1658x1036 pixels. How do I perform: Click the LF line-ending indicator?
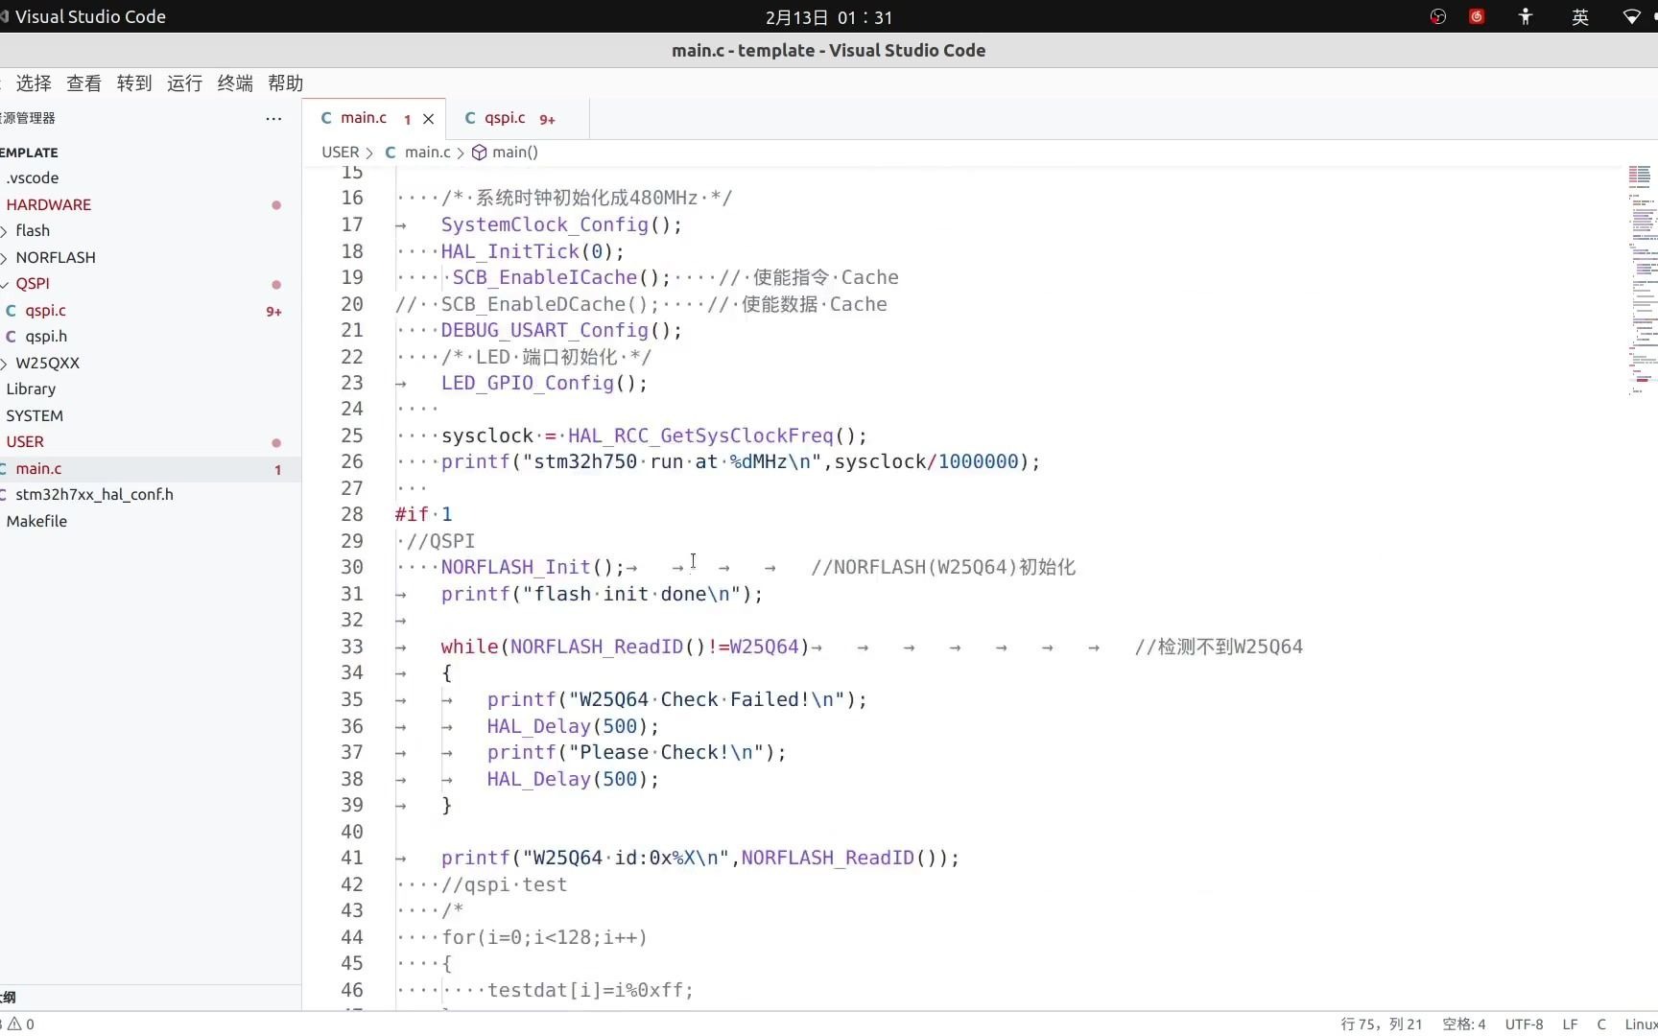point(1570,1024)
